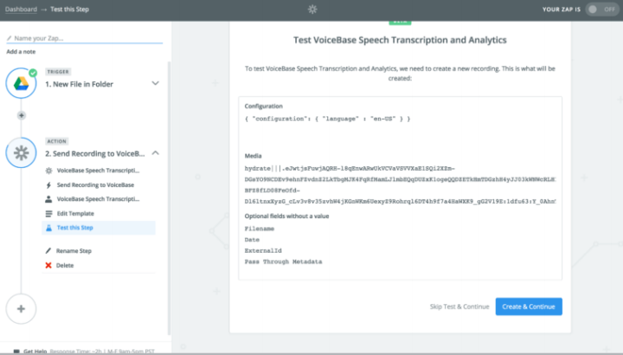The height and width of the screenshot is (355, 623).
Task: Select Test this Step
Action: click(98, 228)
